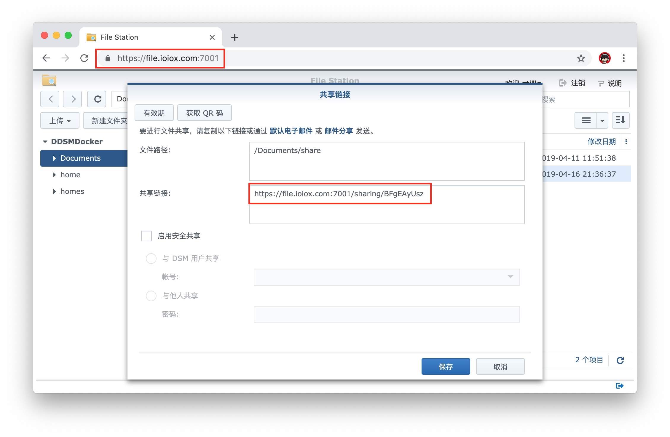Open the view mode dropdown arrow

point(602,121)
